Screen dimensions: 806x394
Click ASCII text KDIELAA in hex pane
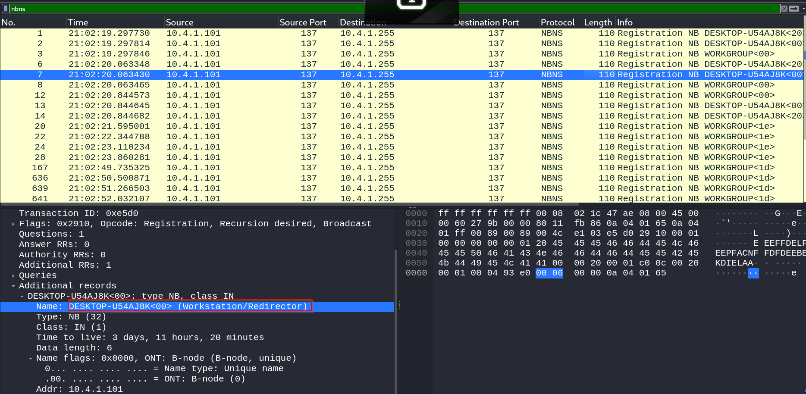[x=734, y=263]
